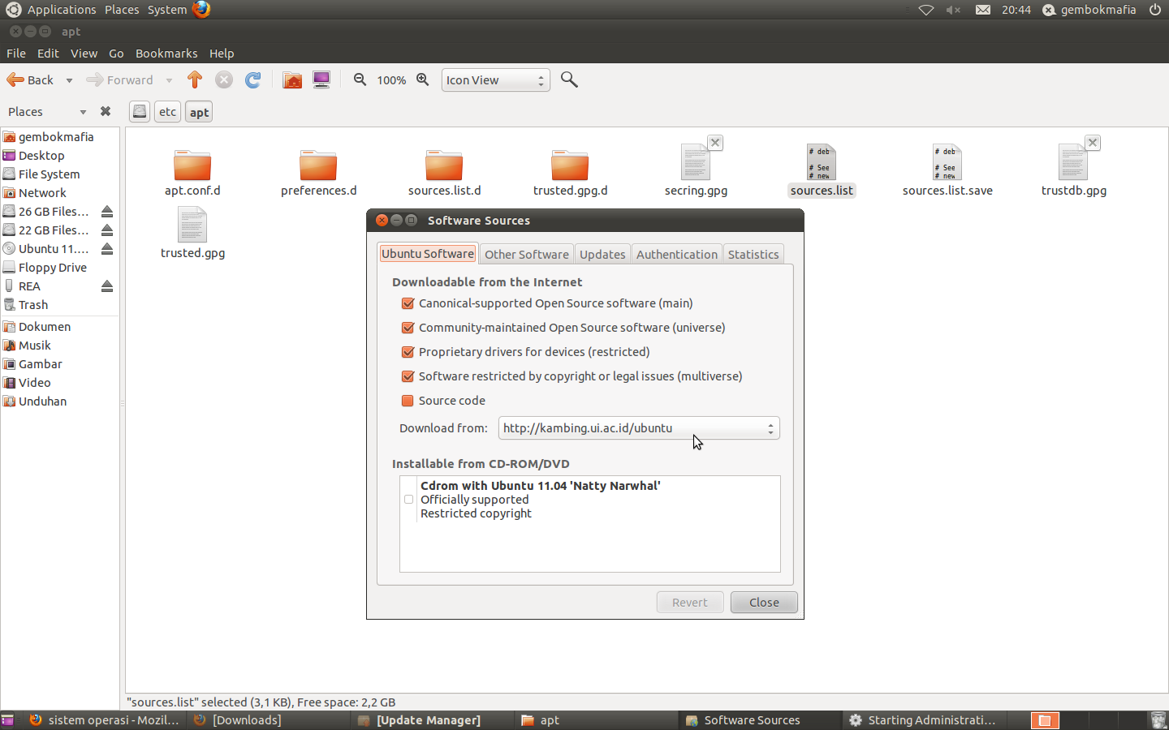Eject the Ubuntu 11 disc in the sidebar

pyautogui.click(x=107, y=249)
